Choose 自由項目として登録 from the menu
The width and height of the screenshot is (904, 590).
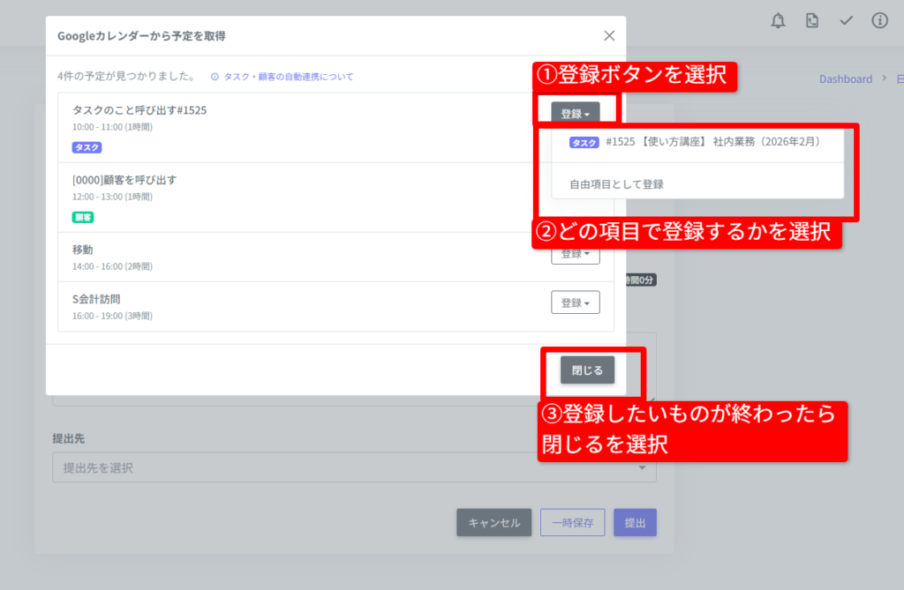click(x=616, y=184)
